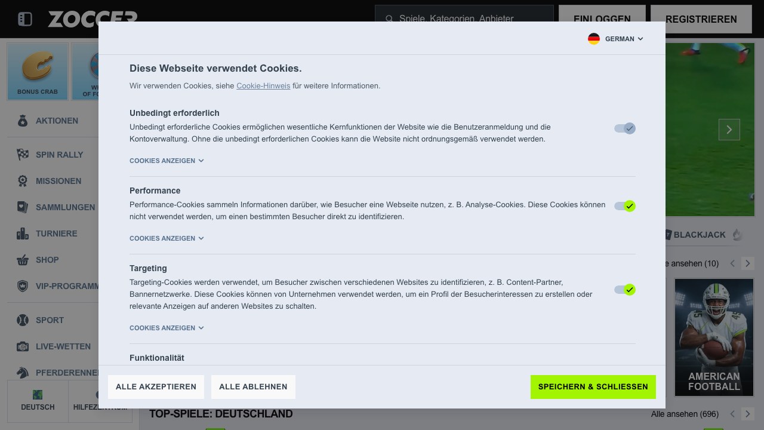Screen dimensions: 764x430
Task: Click the Deutsch language globe icon
Action: tap(38, 395)
